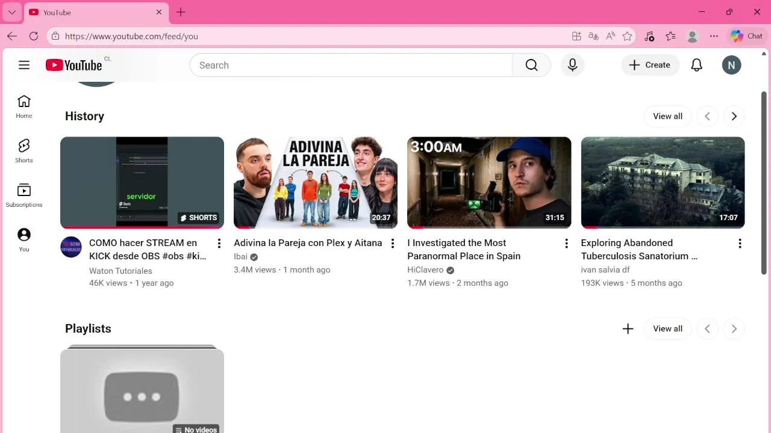Open the Copilot Chat button
771x433 pixels.
[747, 36]
